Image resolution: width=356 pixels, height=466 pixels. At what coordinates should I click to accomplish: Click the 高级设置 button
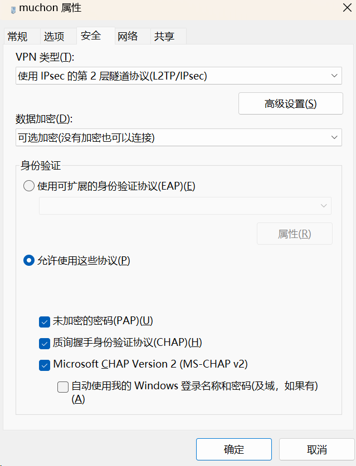[290, 103]
